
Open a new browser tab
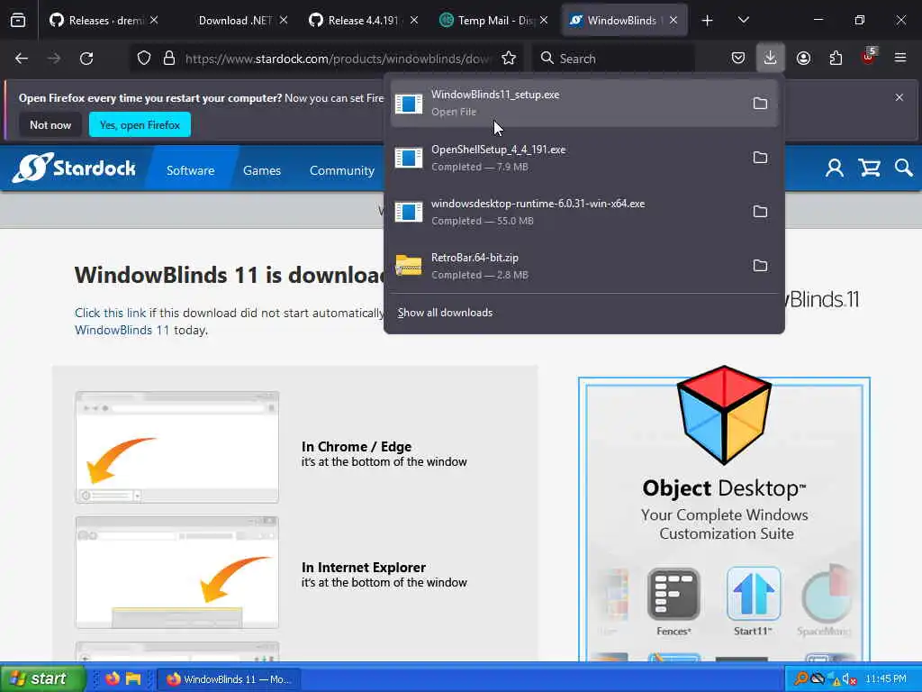[708, 21]
